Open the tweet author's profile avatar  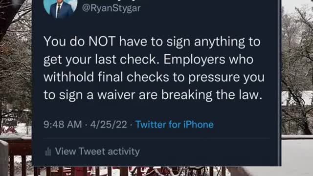click(x=60, y=8)
